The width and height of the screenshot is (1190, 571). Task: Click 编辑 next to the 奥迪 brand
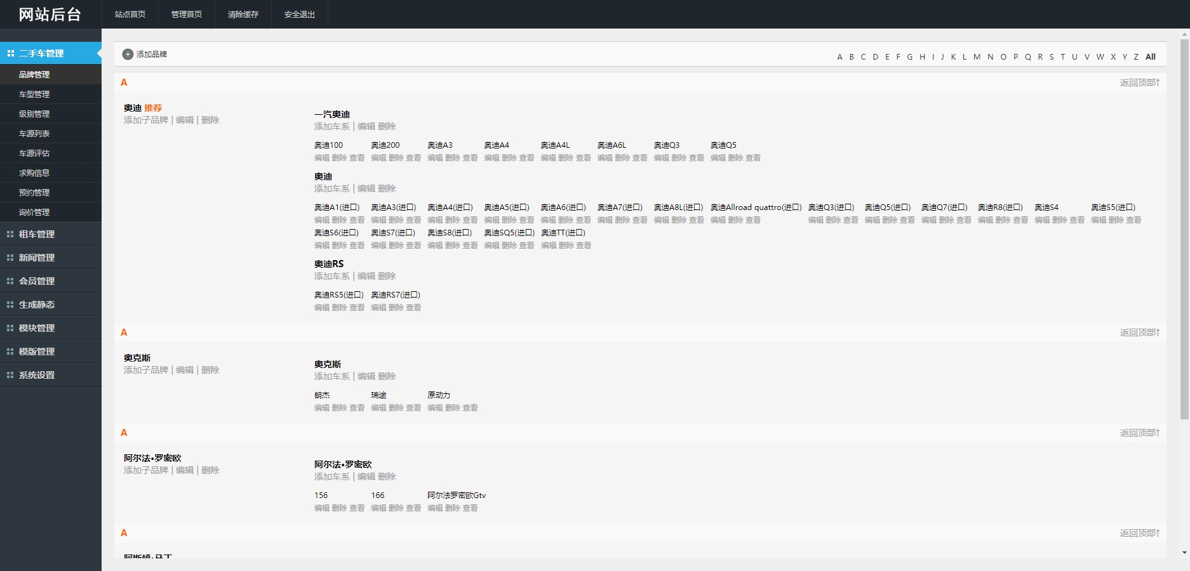pyautogui.click(x=185, y=120)
